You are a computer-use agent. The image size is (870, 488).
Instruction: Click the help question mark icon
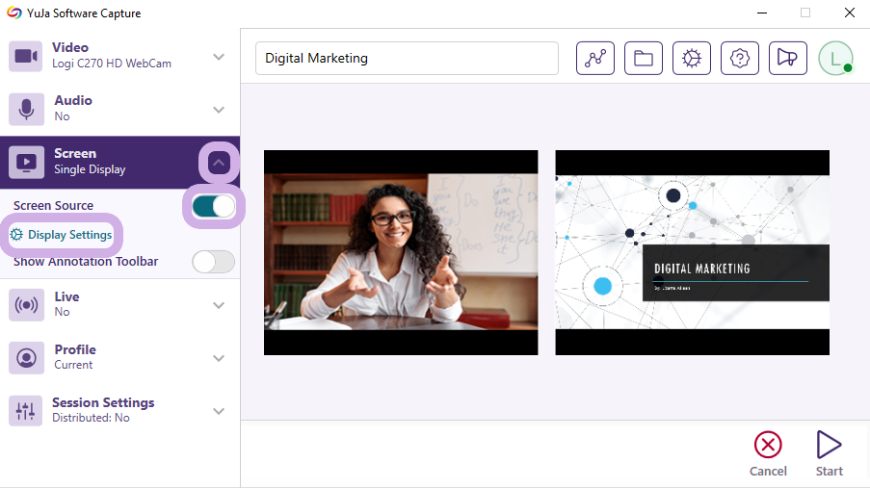(x=739, y=58)
